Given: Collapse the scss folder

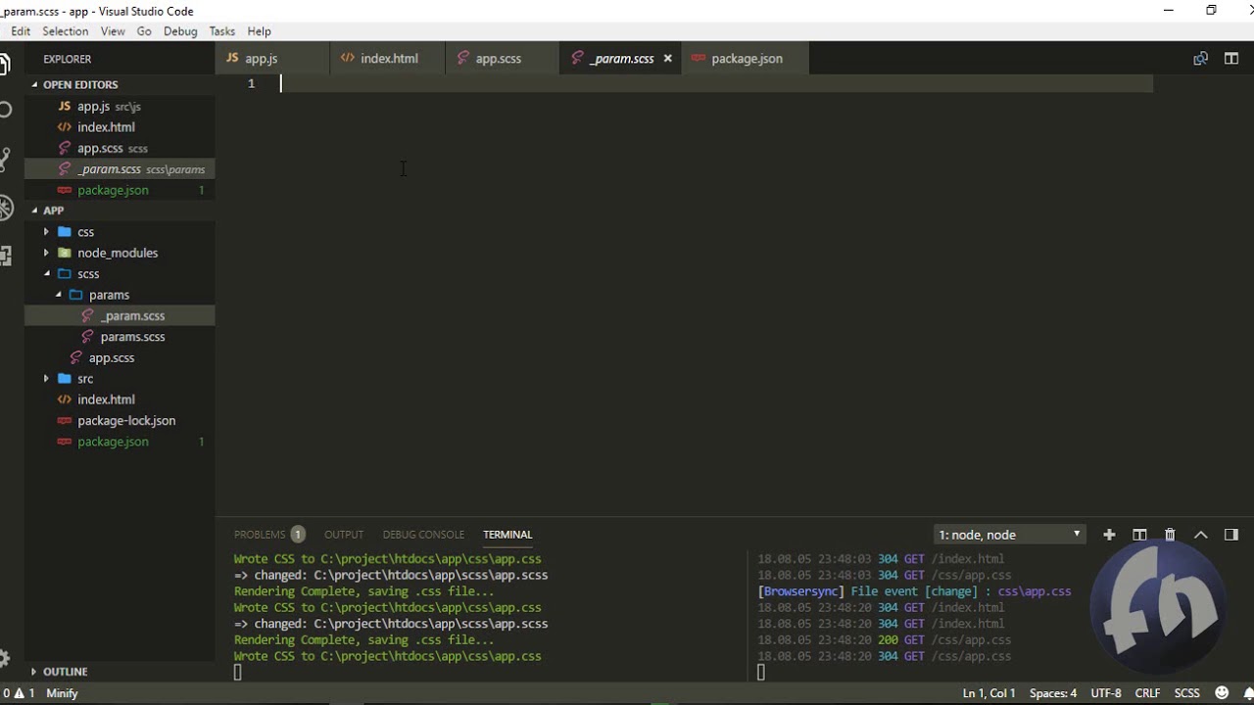Looking at the screenshot, I should pos(120,274).
